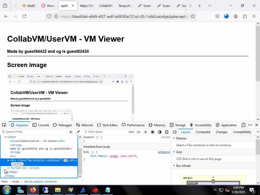Close the replit tab
This screenshot has height=195, width=260.
73,6
